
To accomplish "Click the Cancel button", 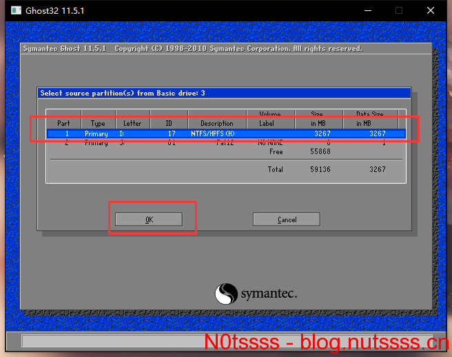I will point(287,219).
